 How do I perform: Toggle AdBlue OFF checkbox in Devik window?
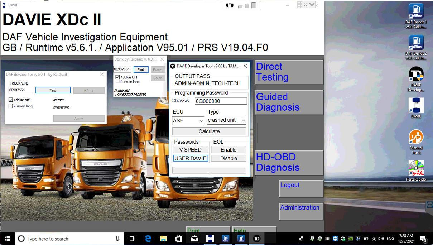pyautogui.click(x=117, y=77)
